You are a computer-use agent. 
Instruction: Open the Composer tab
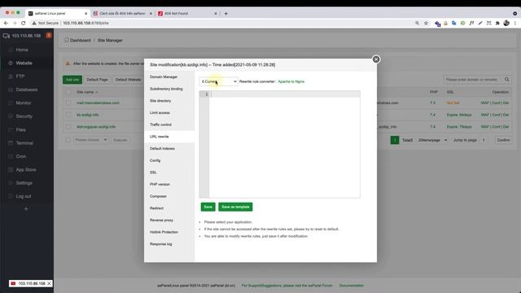pos(158,196)
